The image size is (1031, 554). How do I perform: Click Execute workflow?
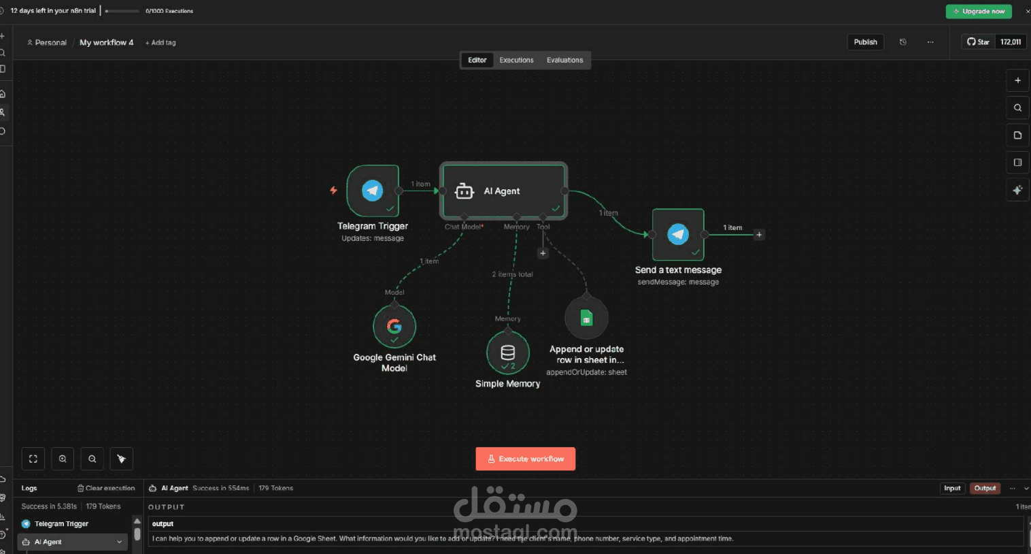coord(525,459)
